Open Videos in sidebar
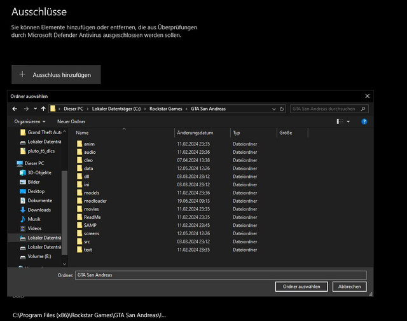 tap(31, 228)
